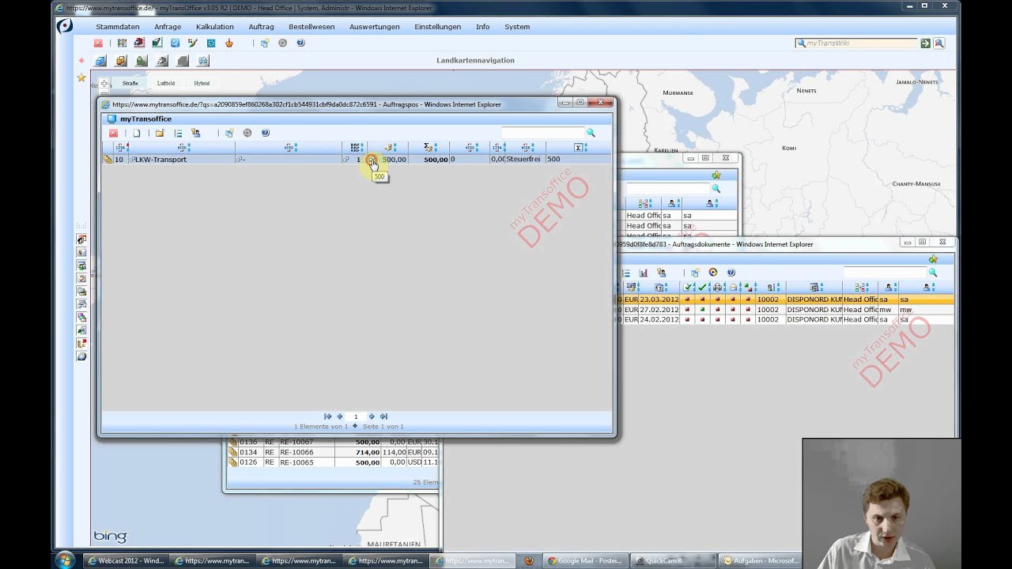Click the help icon in Auftragsdokumente toolbar
This screenshot has height=569, width=1012.
coord(731,273)
